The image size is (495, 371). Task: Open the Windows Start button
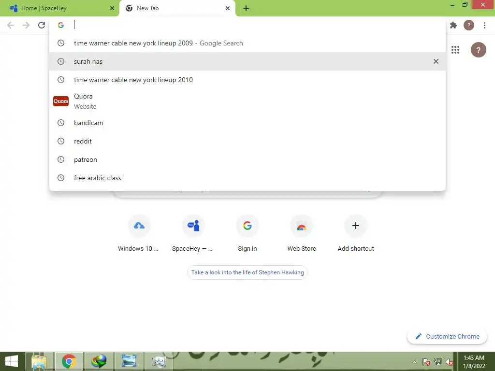(12, 361)
